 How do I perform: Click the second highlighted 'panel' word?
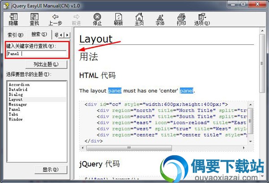187,90
